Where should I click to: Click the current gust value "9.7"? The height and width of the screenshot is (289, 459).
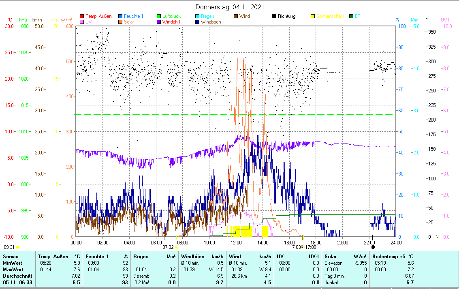pos(220,282)
